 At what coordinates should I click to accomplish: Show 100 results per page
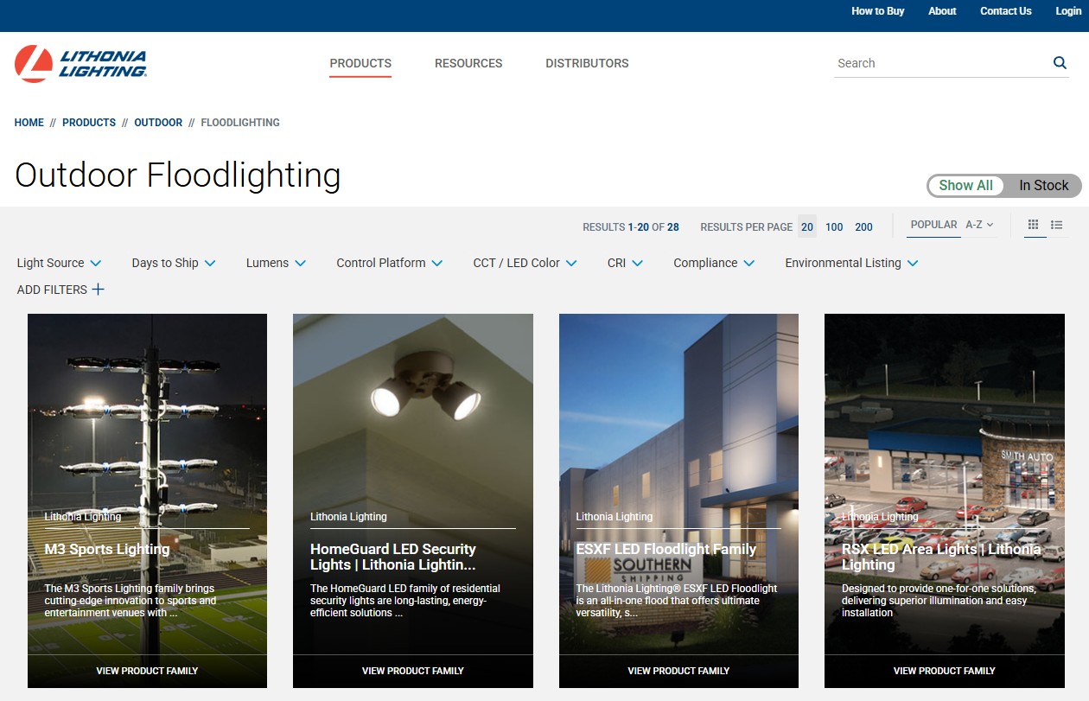(834, 227)
